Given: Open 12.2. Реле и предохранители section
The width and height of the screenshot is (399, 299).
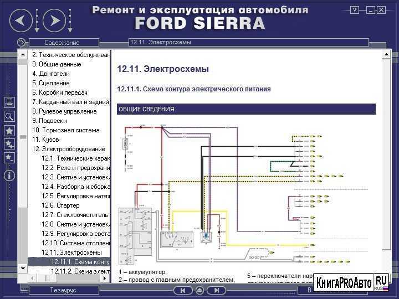Looking at the screenshot, I should click(x=75, y=168).
